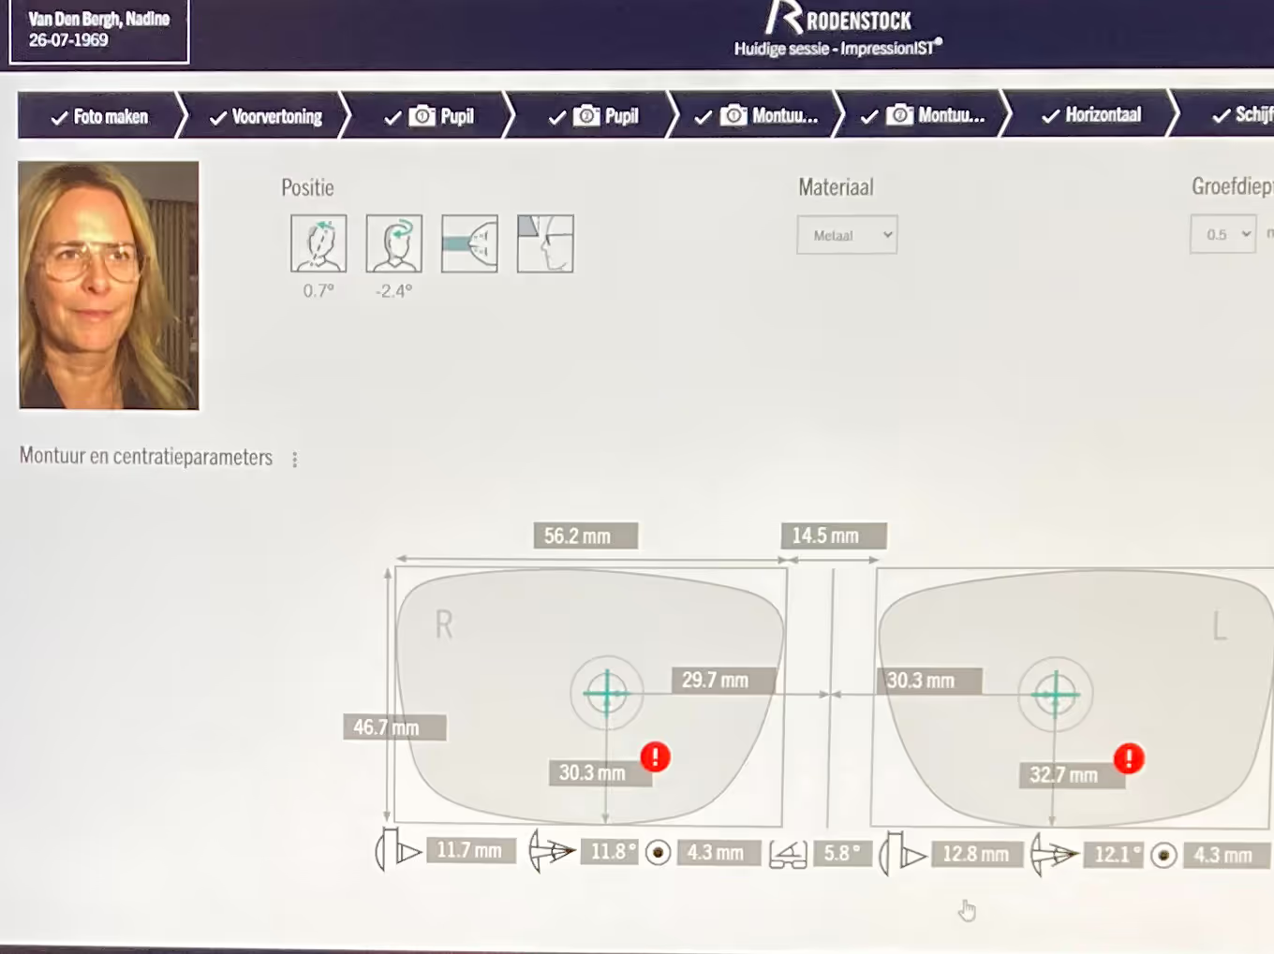Click the red warning icon on the right lens
The image size is (1274, 954).
(655, 756)
